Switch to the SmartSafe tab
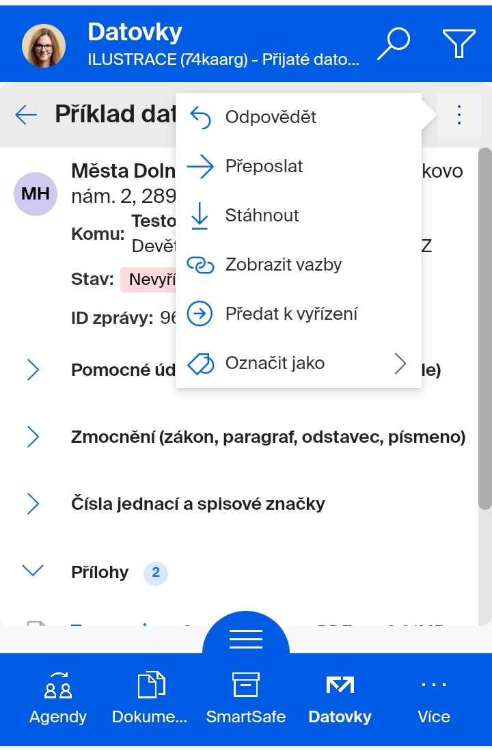The height and width of the screenshot is (751, 492). pyautogui.click(x=246, y=698)
